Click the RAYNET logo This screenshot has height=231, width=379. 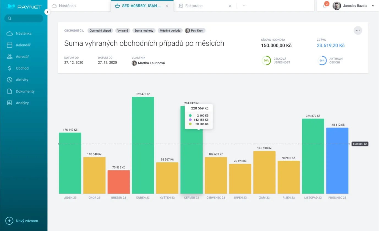(x=24, y=7)
